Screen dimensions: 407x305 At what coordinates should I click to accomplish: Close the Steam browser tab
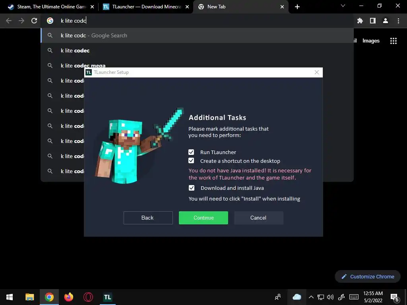[x=92, y=7]
